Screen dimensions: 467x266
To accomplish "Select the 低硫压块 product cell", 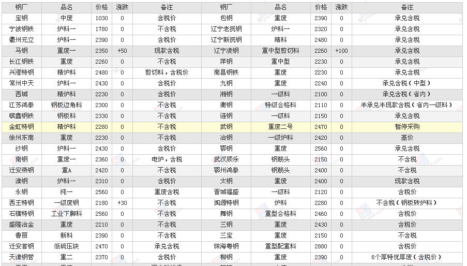I will [66, 246].
